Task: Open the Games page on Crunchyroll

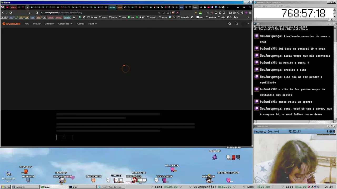Action: 81,24
